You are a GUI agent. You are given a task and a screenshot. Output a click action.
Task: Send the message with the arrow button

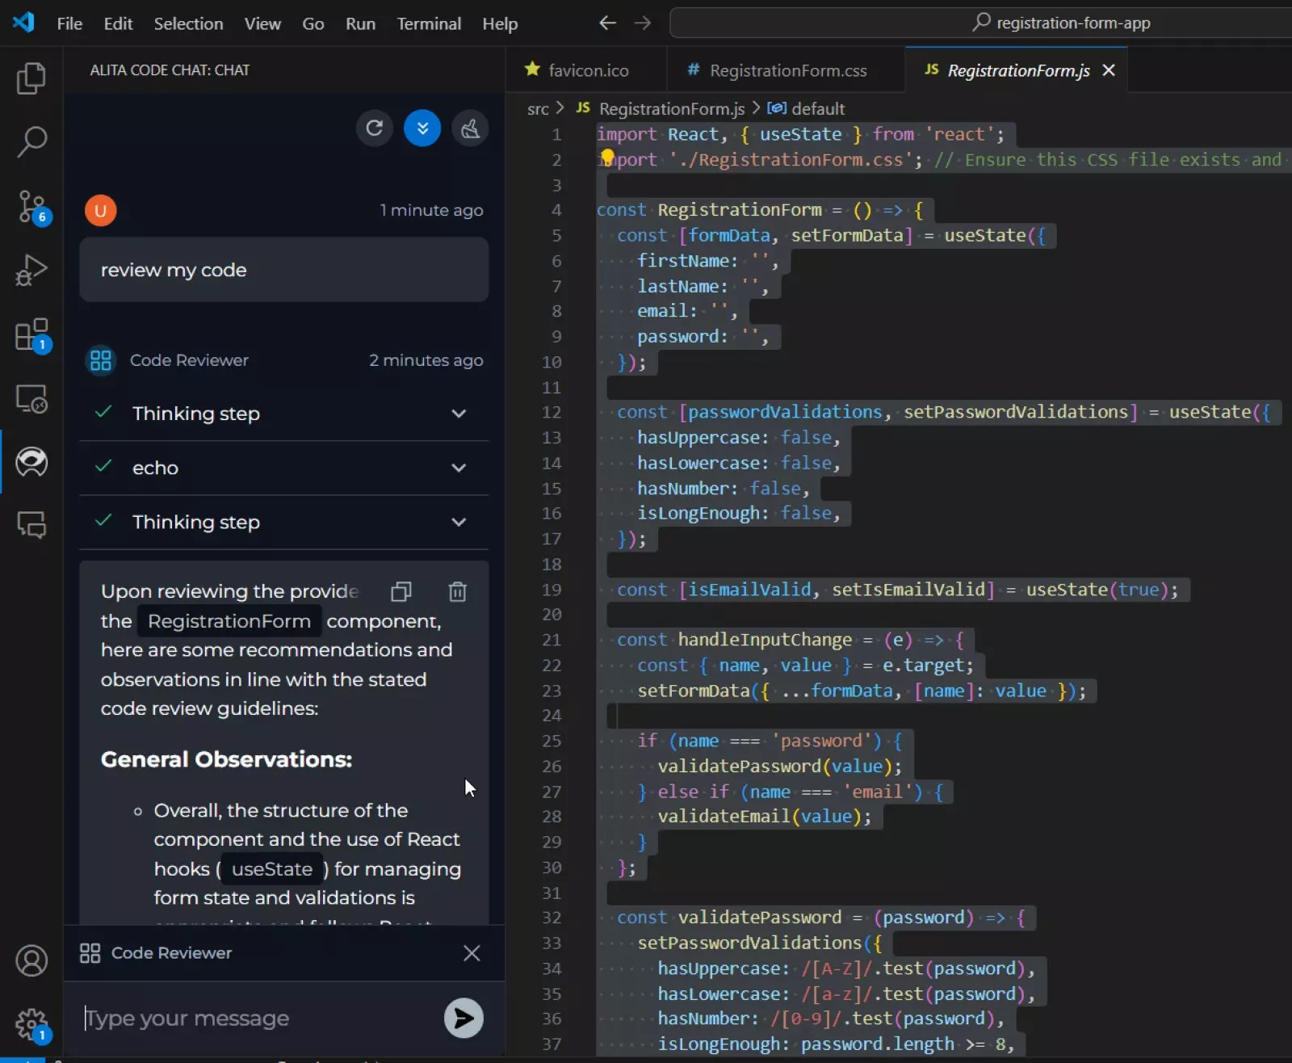[x=464, y=1018]
